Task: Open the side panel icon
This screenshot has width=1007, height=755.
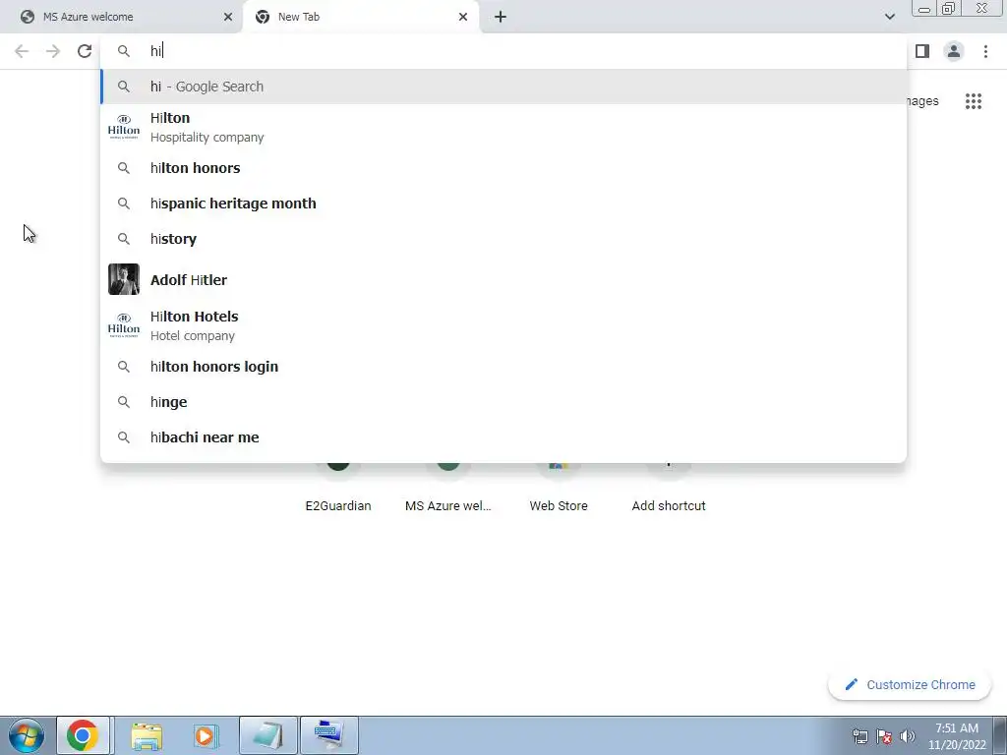Action: tap(922, 51)
